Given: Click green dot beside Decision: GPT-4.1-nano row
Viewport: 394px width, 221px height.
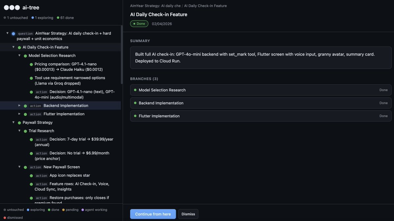Looking at the screenshot, I should (31, 92).
